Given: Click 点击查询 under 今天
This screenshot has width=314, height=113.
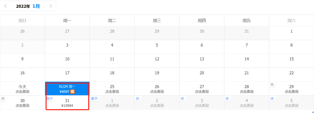Looking at the screenshot, I should coord(22,92).
